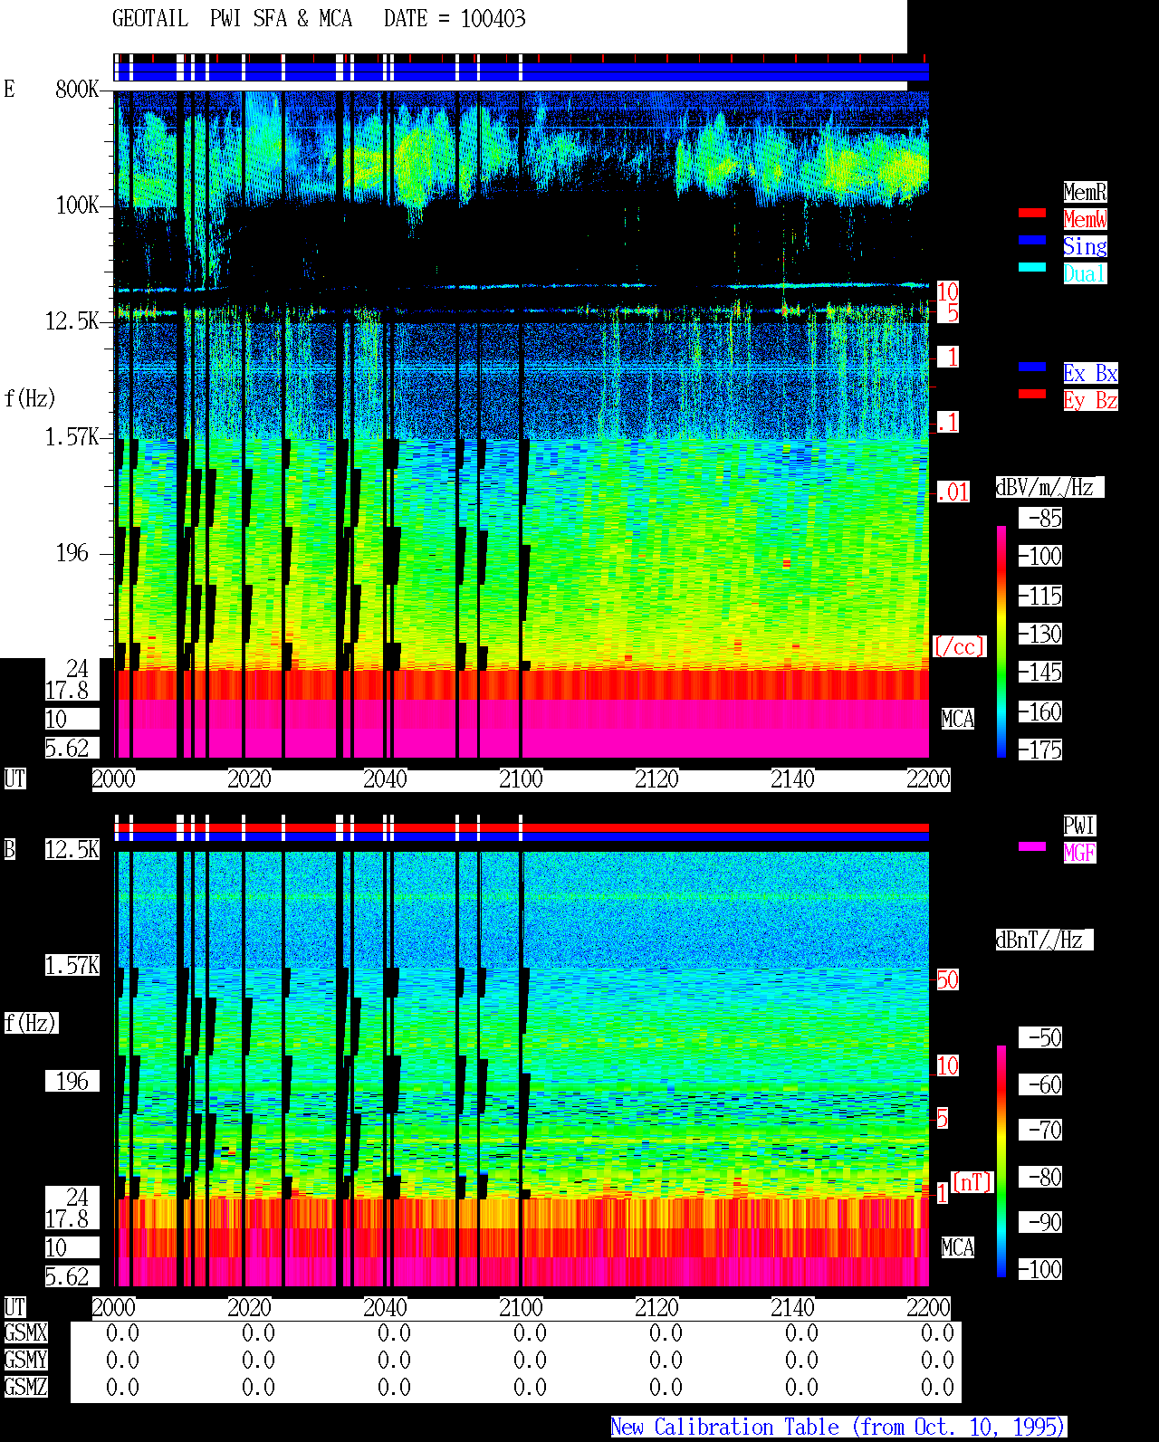The width and height of the screenshot is (1159, 1442).
Task: Click the cyan Dual legend swatch
Action: 1032,267
